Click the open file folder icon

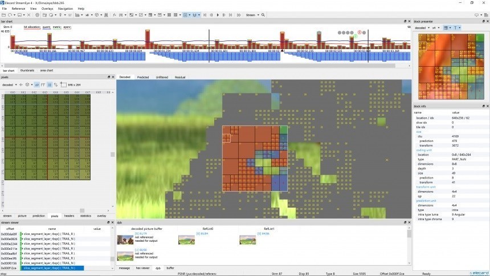click(4, 15)
